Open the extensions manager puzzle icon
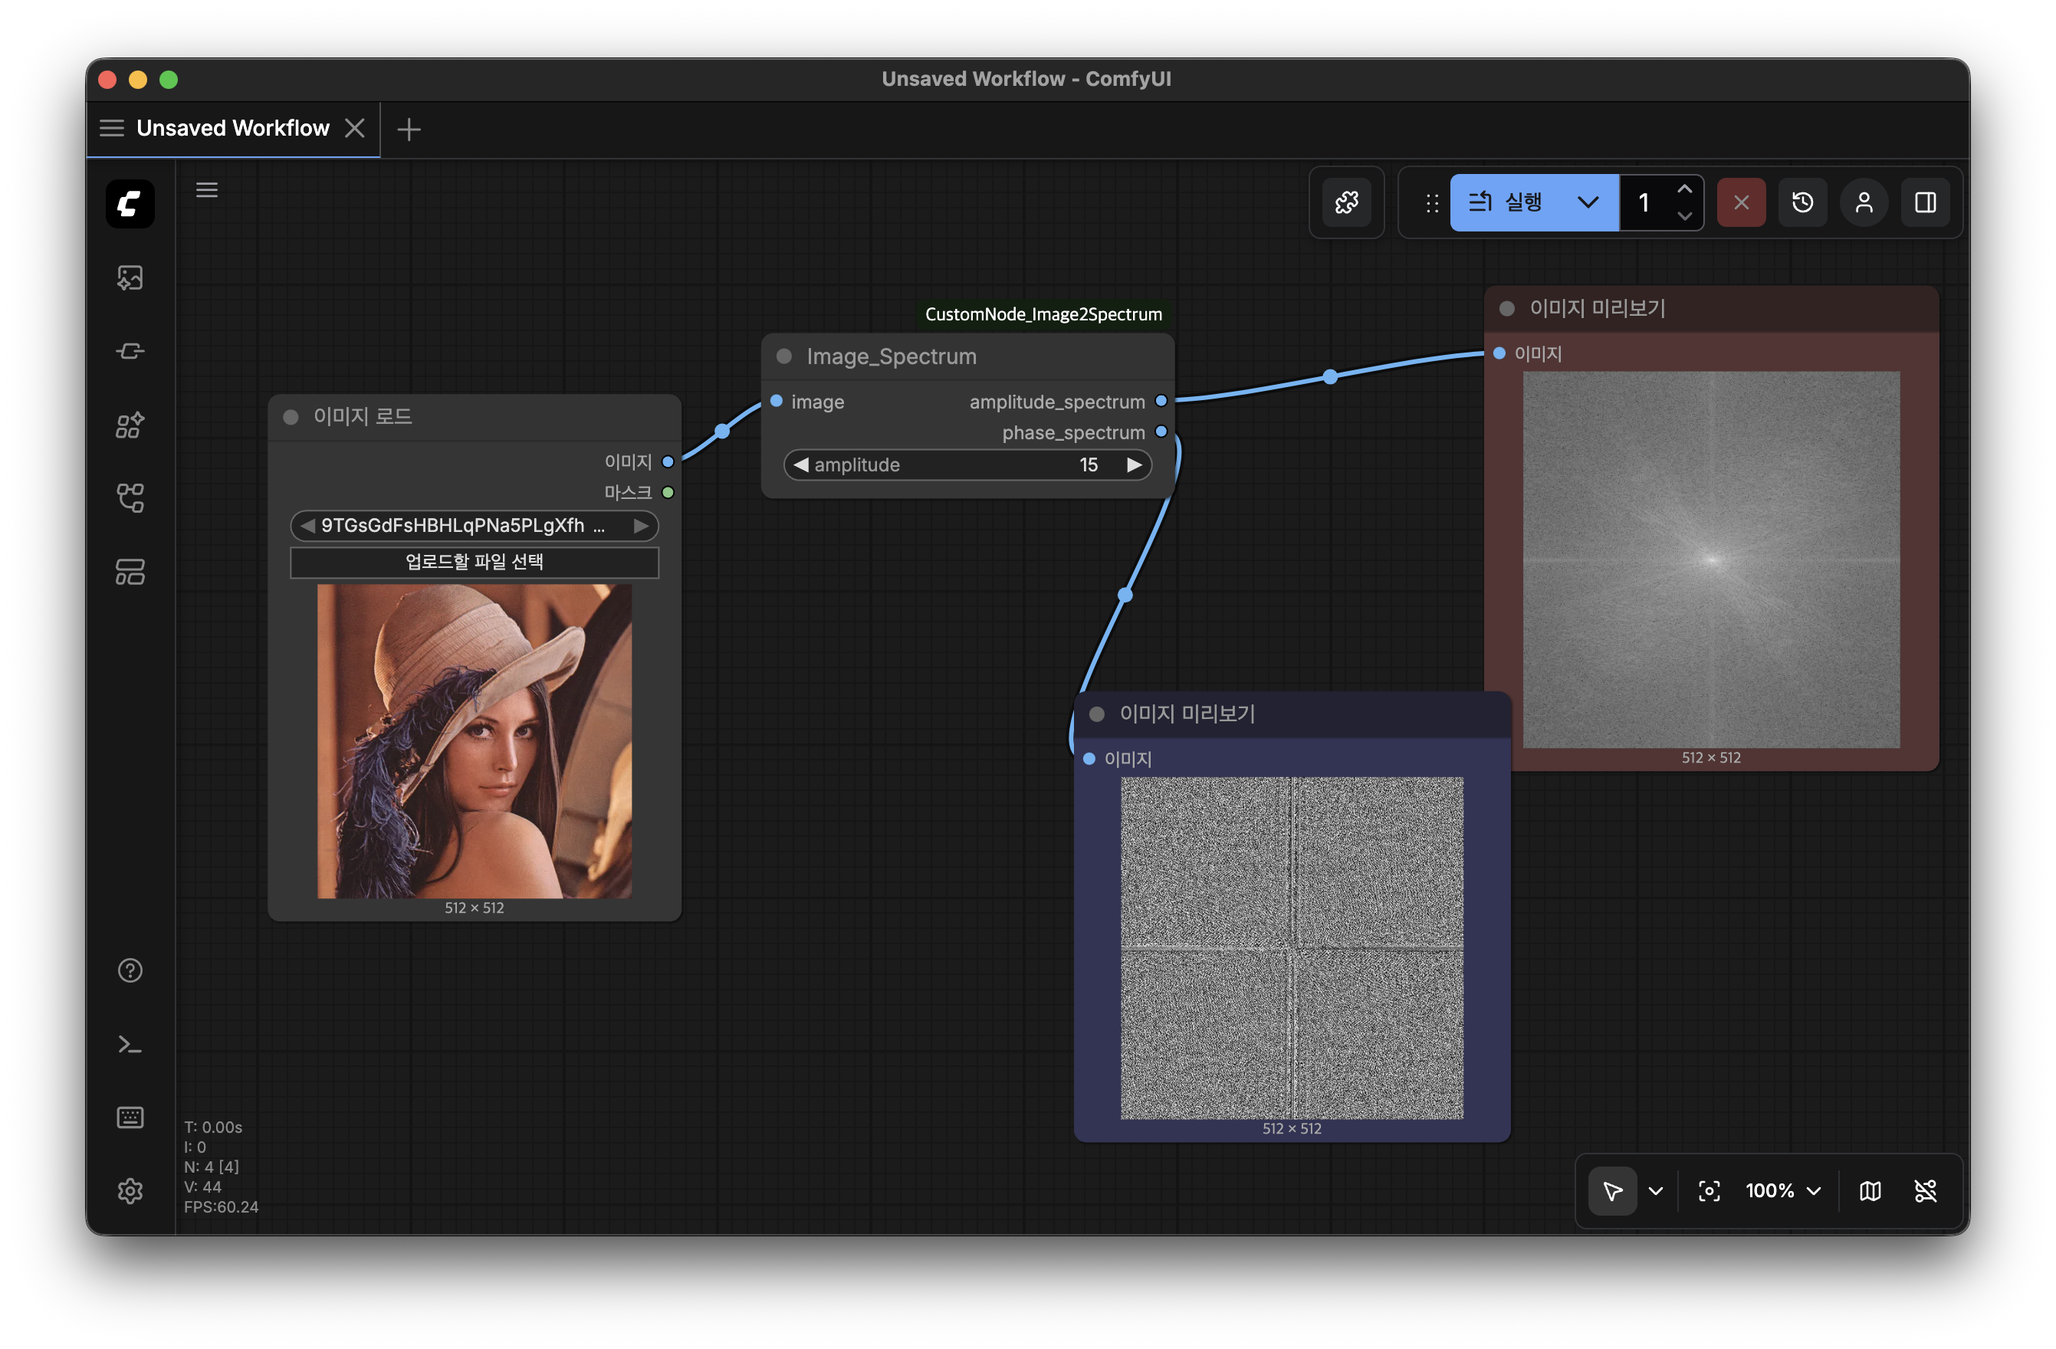The width and height of the screenshot is (2056, 1349). point(1346,202)
